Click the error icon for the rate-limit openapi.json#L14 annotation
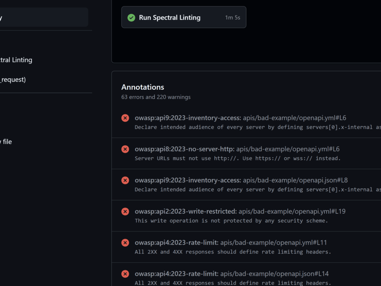Viewport: 381px width, 286px height. (125, 274)
